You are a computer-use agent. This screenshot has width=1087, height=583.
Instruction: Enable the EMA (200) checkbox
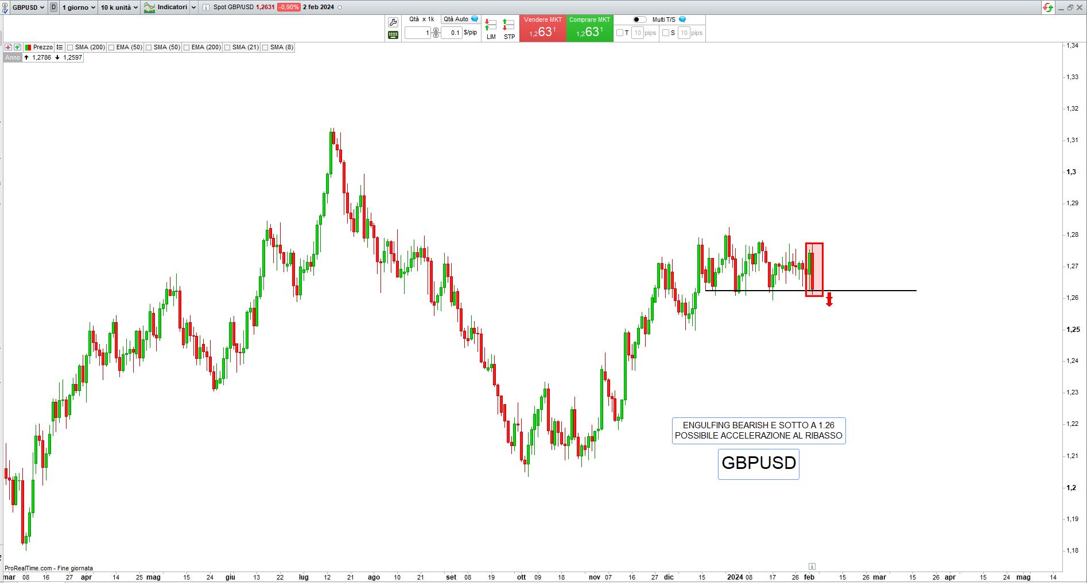tap(187, 48)
